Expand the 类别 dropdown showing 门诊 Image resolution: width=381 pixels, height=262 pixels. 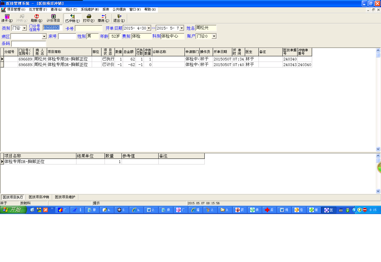click(x=25, y=28)
